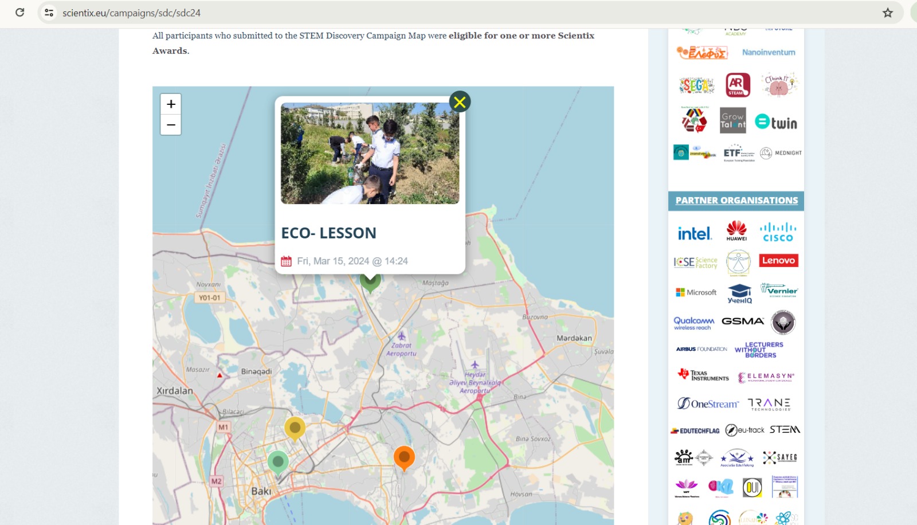
Task: Select the yellow map pin
Action: (295, 429)
